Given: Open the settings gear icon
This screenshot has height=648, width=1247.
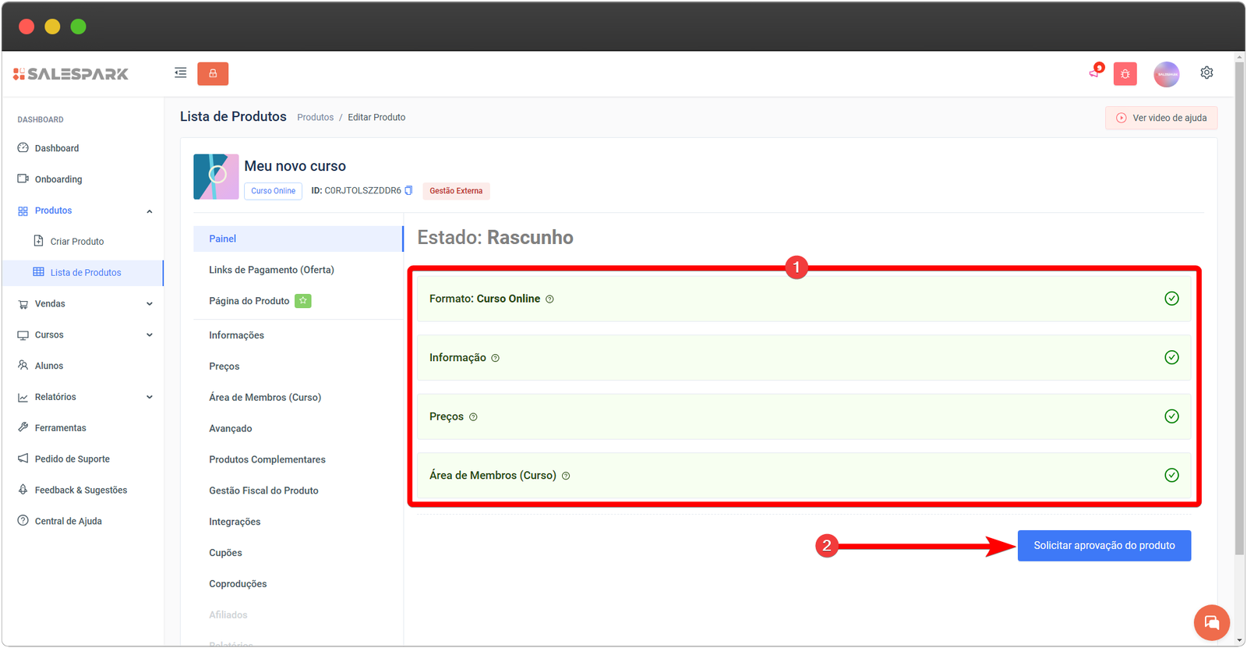Looking at the screenshot, I should (1206, 73).
